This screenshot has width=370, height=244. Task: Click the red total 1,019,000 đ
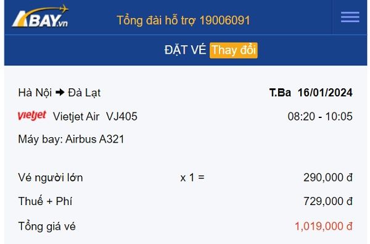point(324,226)
